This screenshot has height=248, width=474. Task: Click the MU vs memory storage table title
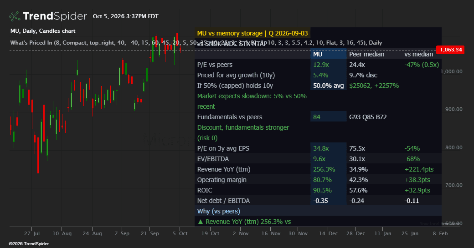click(252, 33)
